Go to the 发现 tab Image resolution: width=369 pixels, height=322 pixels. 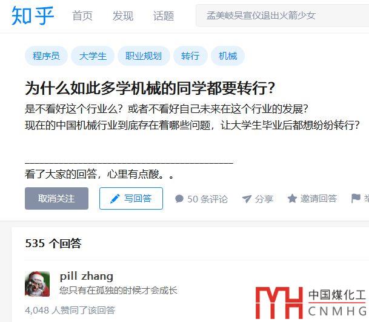coord(123,16)
